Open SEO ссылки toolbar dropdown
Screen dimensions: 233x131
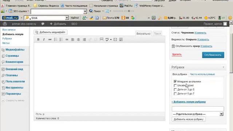[x=19, y=11]
